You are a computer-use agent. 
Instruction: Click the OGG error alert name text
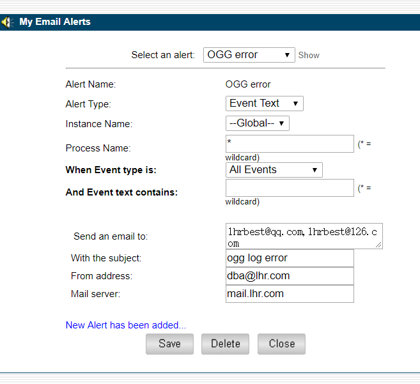[248, 84]
